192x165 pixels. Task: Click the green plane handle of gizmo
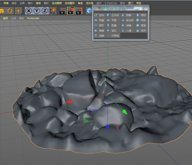click(x=86, y=120)
